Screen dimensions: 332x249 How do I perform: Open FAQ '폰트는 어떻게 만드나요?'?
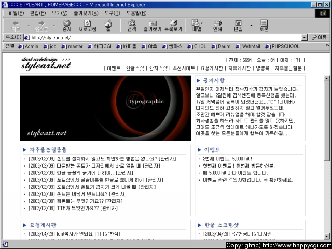coord(82,194)
